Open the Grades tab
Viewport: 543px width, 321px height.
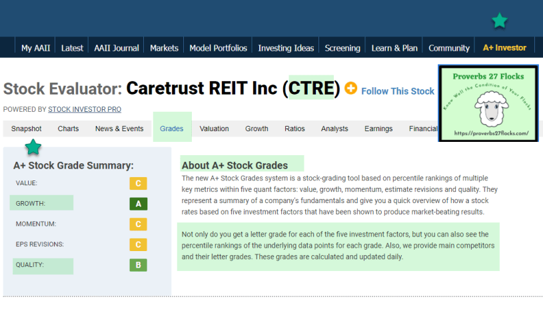[172, 129]
